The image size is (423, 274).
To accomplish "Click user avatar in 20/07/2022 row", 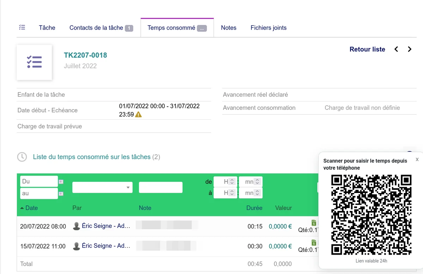I will coord(76,226).
